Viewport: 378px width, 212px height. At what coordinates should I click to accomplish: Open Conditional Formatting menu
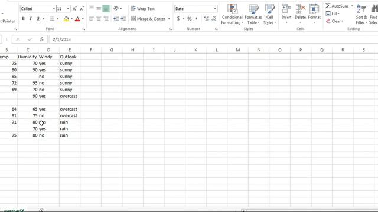click(x=232, y=14)
